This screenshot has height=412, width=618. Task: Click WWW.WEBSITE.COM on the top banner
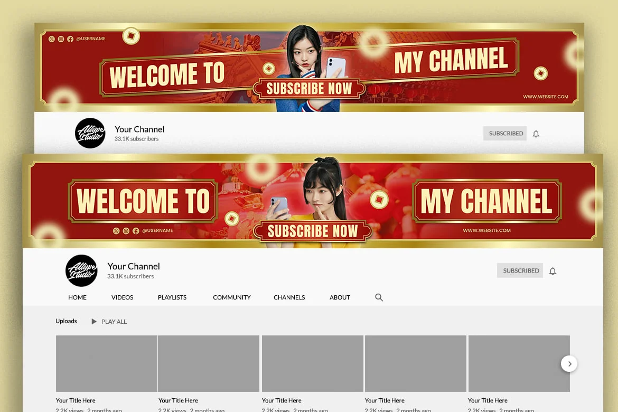546,97
